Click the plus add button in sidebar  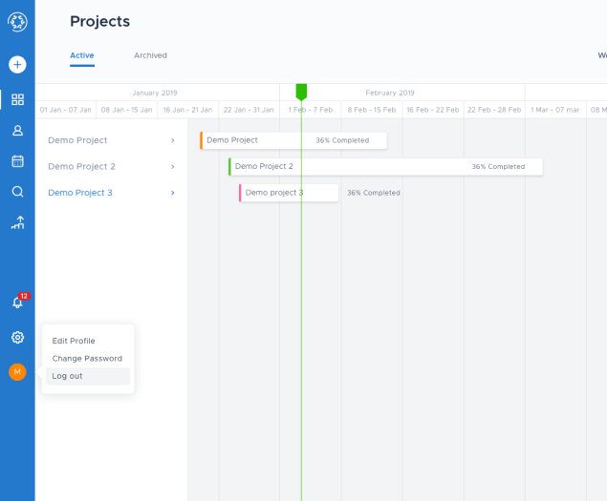point(17,65)
